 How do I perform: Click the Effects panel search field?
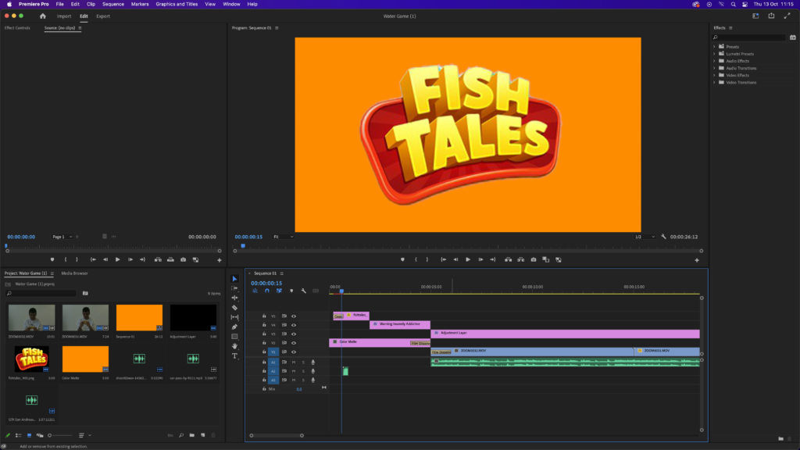coord(749,37)
